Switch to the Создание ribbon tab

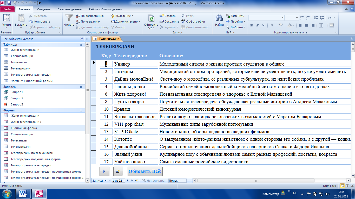point(44,9)
